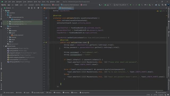Open Version Control tool window
Screen dimensions: 170x96
click(9, 93)
